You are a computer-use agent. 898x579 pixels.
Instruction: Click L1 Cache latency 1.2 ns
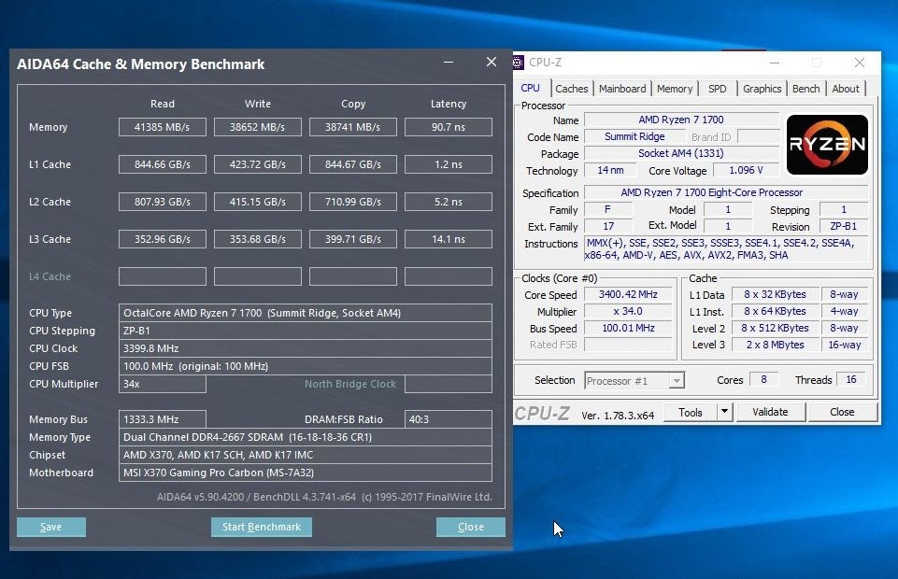(x=449, y=164)
